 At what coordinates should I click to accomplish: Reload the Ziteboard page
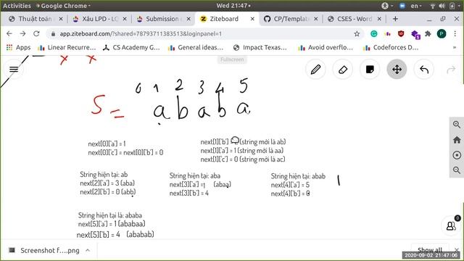tap(36, 34)
